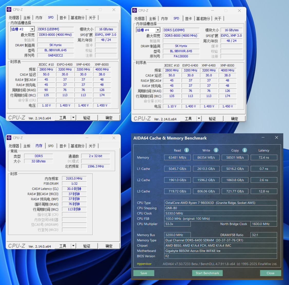289x285 pixels.
Task: Click L1 Cache read value 5045.7 GB/s
Action: [x=177, y=169]
